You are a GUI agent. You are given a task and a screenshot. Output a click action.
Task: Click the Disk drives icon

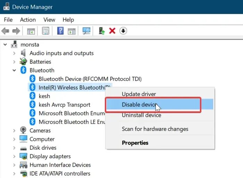click(x=23, y=148)
